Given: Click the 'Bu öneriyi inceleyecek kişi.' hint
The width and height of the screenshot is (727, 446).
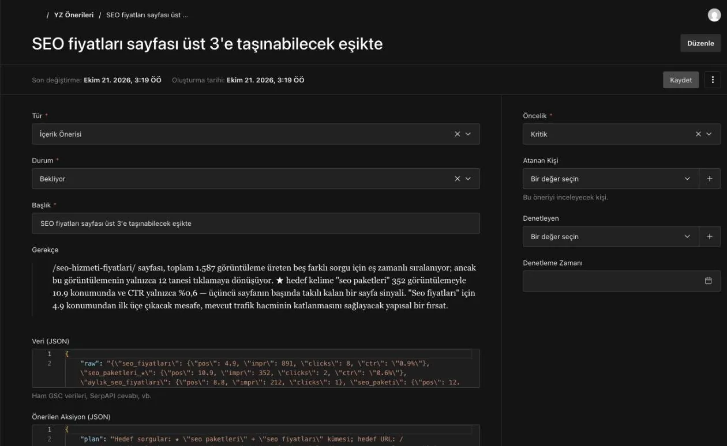Looking at the screenshot, I should tap(565, 197).
